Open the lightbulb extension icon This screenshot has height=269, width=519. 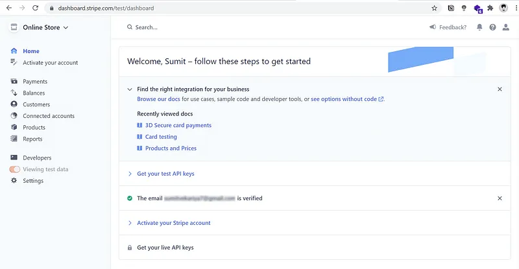pyautogui.click(x=464, y=8)
